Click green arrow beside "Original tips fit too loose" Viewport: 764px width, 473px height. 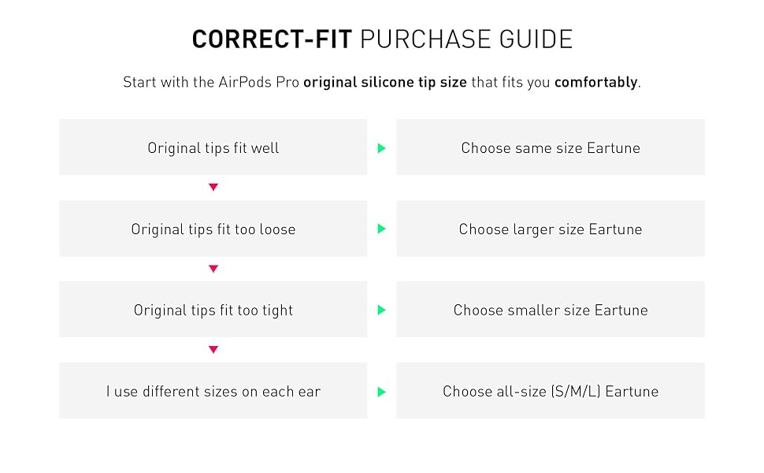(x=382, y=229)
